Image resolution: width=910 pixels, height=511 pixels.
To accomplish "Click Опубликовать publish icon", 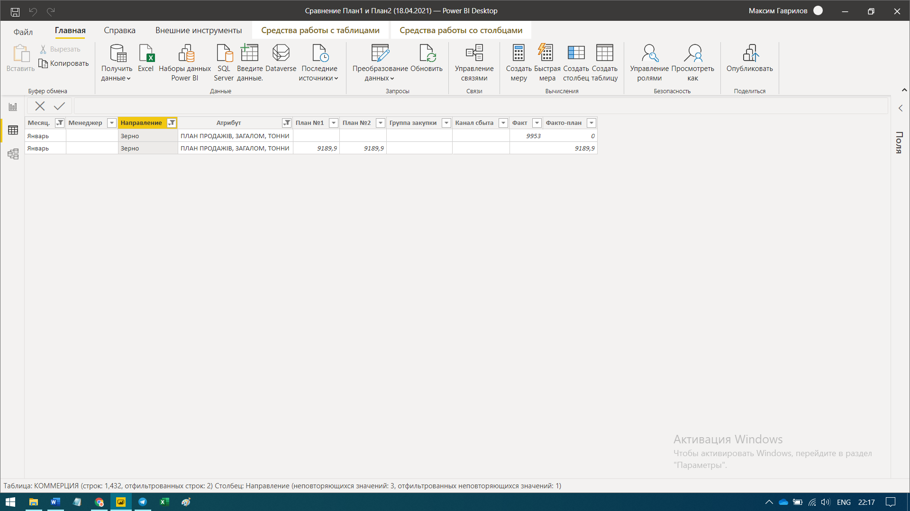I will click(750, 53).
